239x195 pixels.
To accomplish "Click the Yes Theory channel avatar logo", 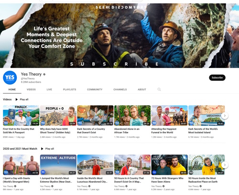I will click(10, 77).
